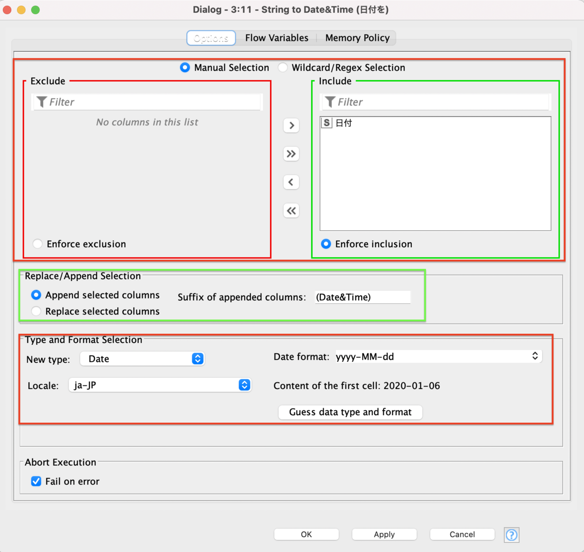
Task: Close the dialog with red button
Action: click(x=7, y=10)
